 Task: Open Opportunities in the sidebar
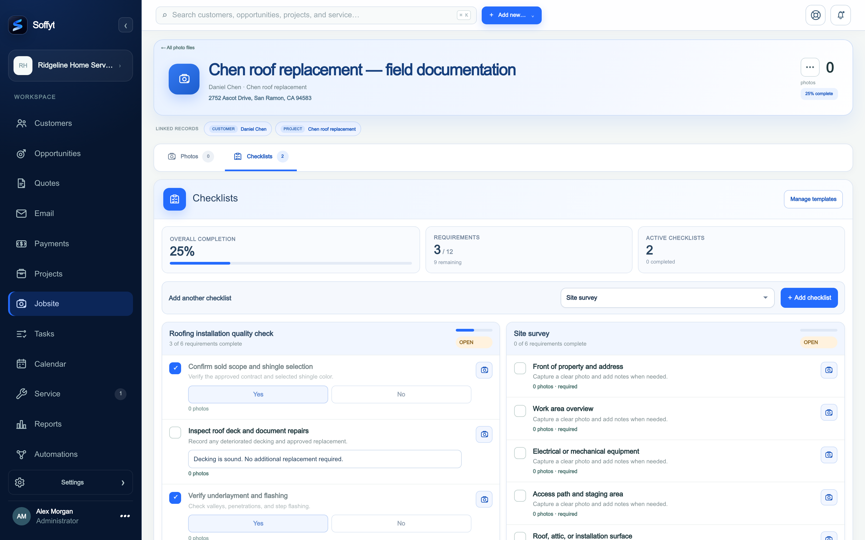coord(70,154)
